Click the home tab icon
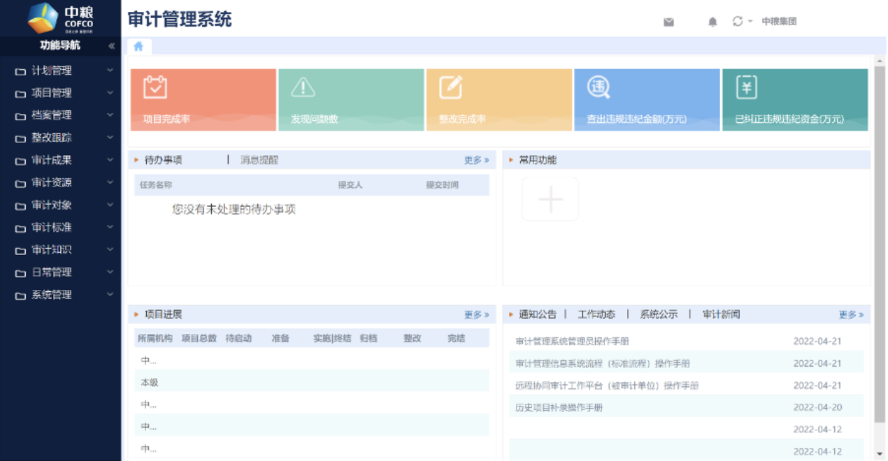888x461 pixels. pos(138,46)
